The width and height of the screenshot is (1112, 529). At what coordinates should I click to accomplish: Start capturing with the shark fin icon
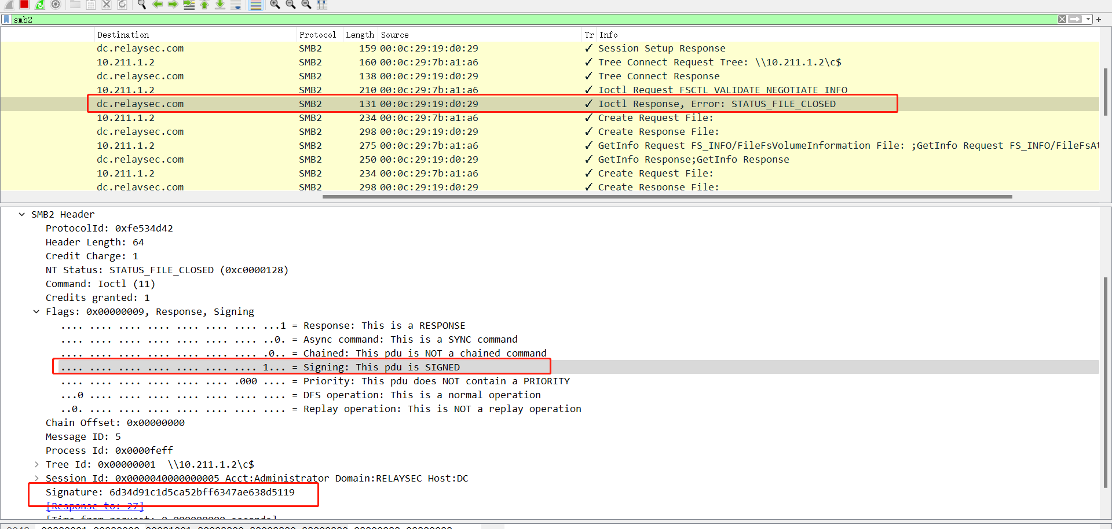pyautogui.click(x=9, y=4)
